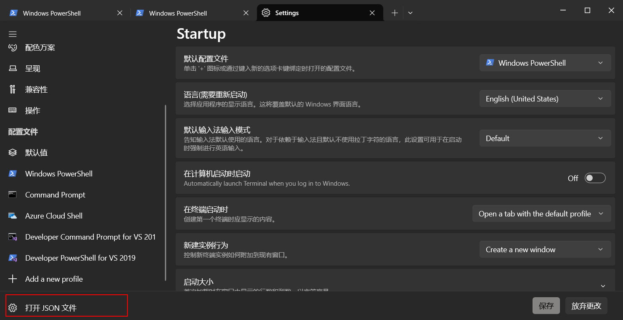Click the plus icon beside Add a new profile
The height and width of the screenshot is (320, 623).
pos(13,279)
